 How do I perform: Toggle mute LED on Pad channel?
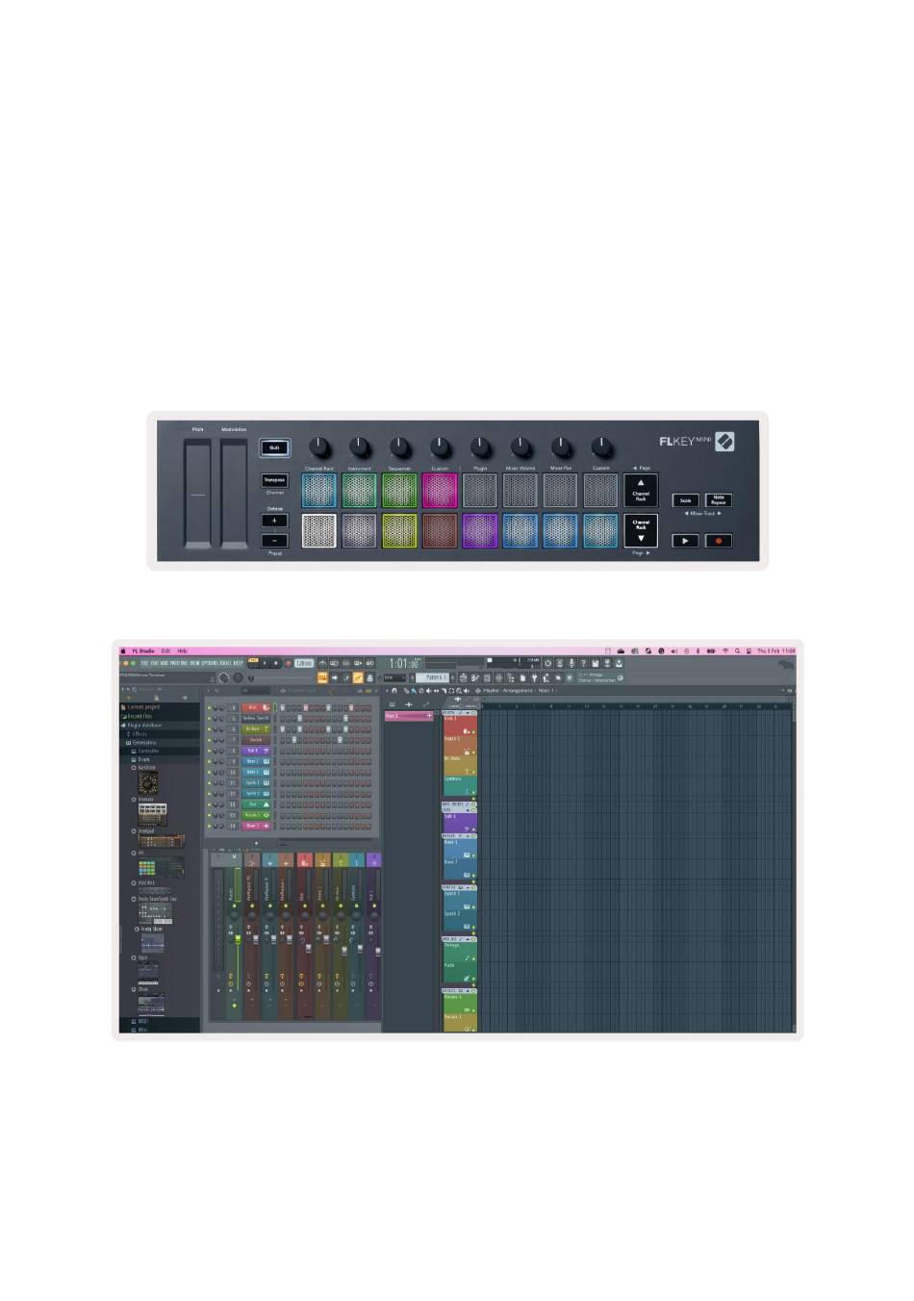pyautogui.click(x=209, y=804)
